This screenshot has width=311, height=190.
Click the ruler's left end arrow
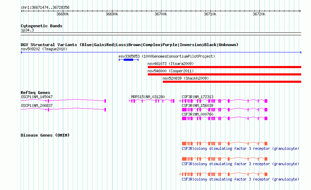22,11
